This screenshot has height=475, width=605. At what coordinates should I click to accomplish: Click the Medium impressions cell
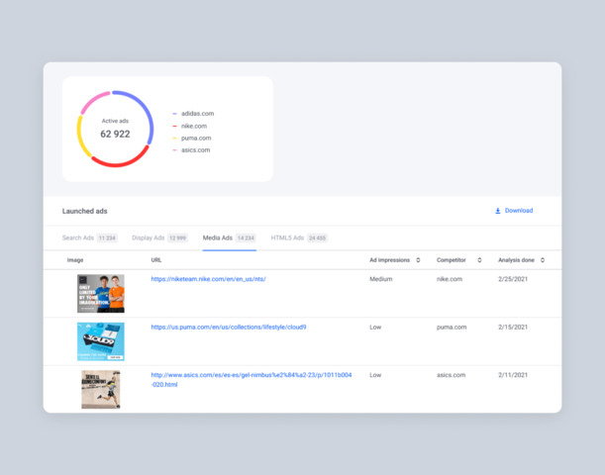[x=381, y=279]
